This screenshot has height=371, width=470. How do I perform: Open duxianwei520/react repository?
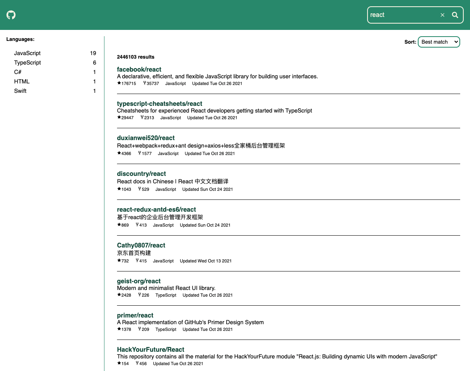pyautogui.click(x=146, y=138)
